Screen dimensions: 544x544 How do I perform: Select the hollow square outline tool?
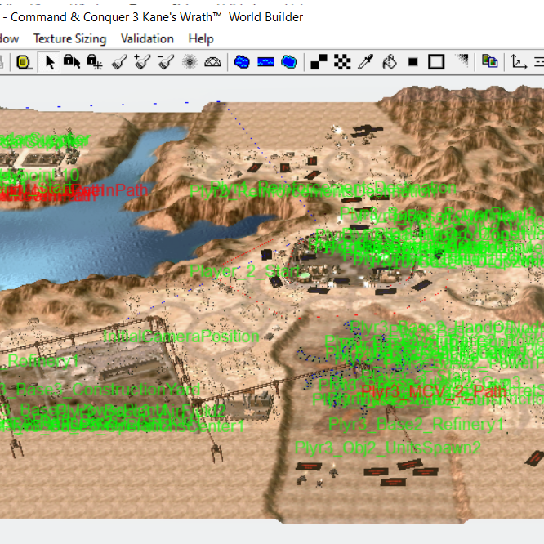click(436, 62)
